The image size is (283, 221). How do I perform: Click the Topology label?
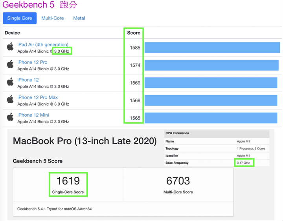pos(172,148)
